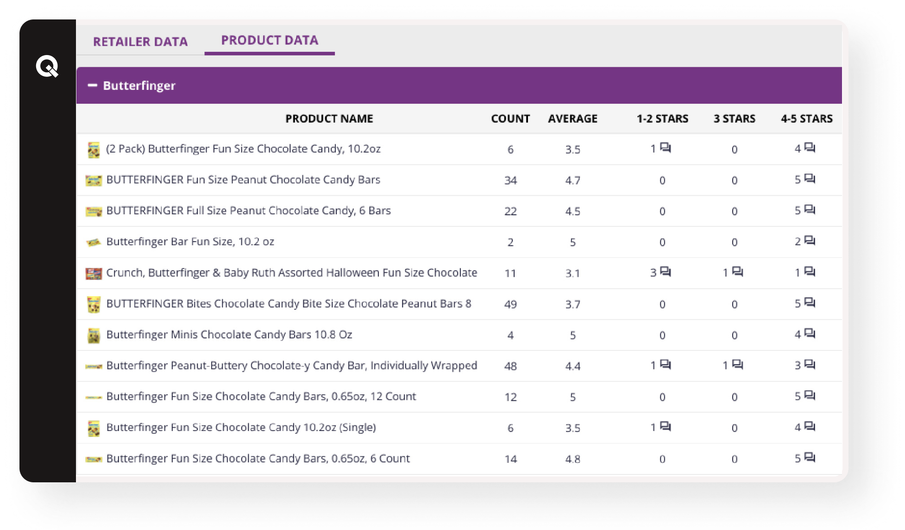
Task: Sort by the Count column header
Action: click(510, 118)
